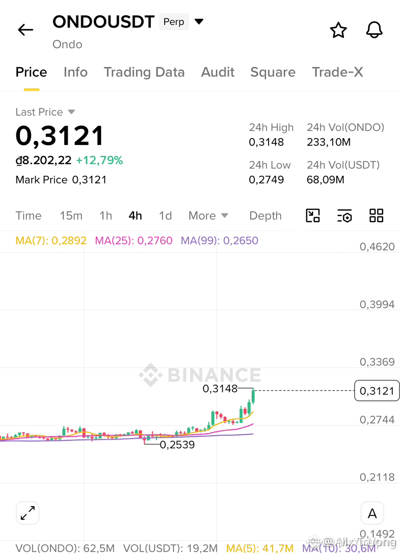Tap the 24h Vol(ONDO) value 233,10M
Viewport: 400px width, 554px height.
click(329, 142)
